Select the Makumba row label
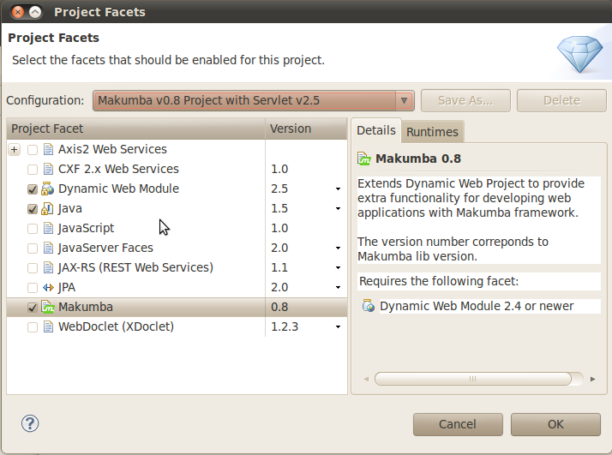The width and height of the screenshot is (612, 455). click(86, 307)
